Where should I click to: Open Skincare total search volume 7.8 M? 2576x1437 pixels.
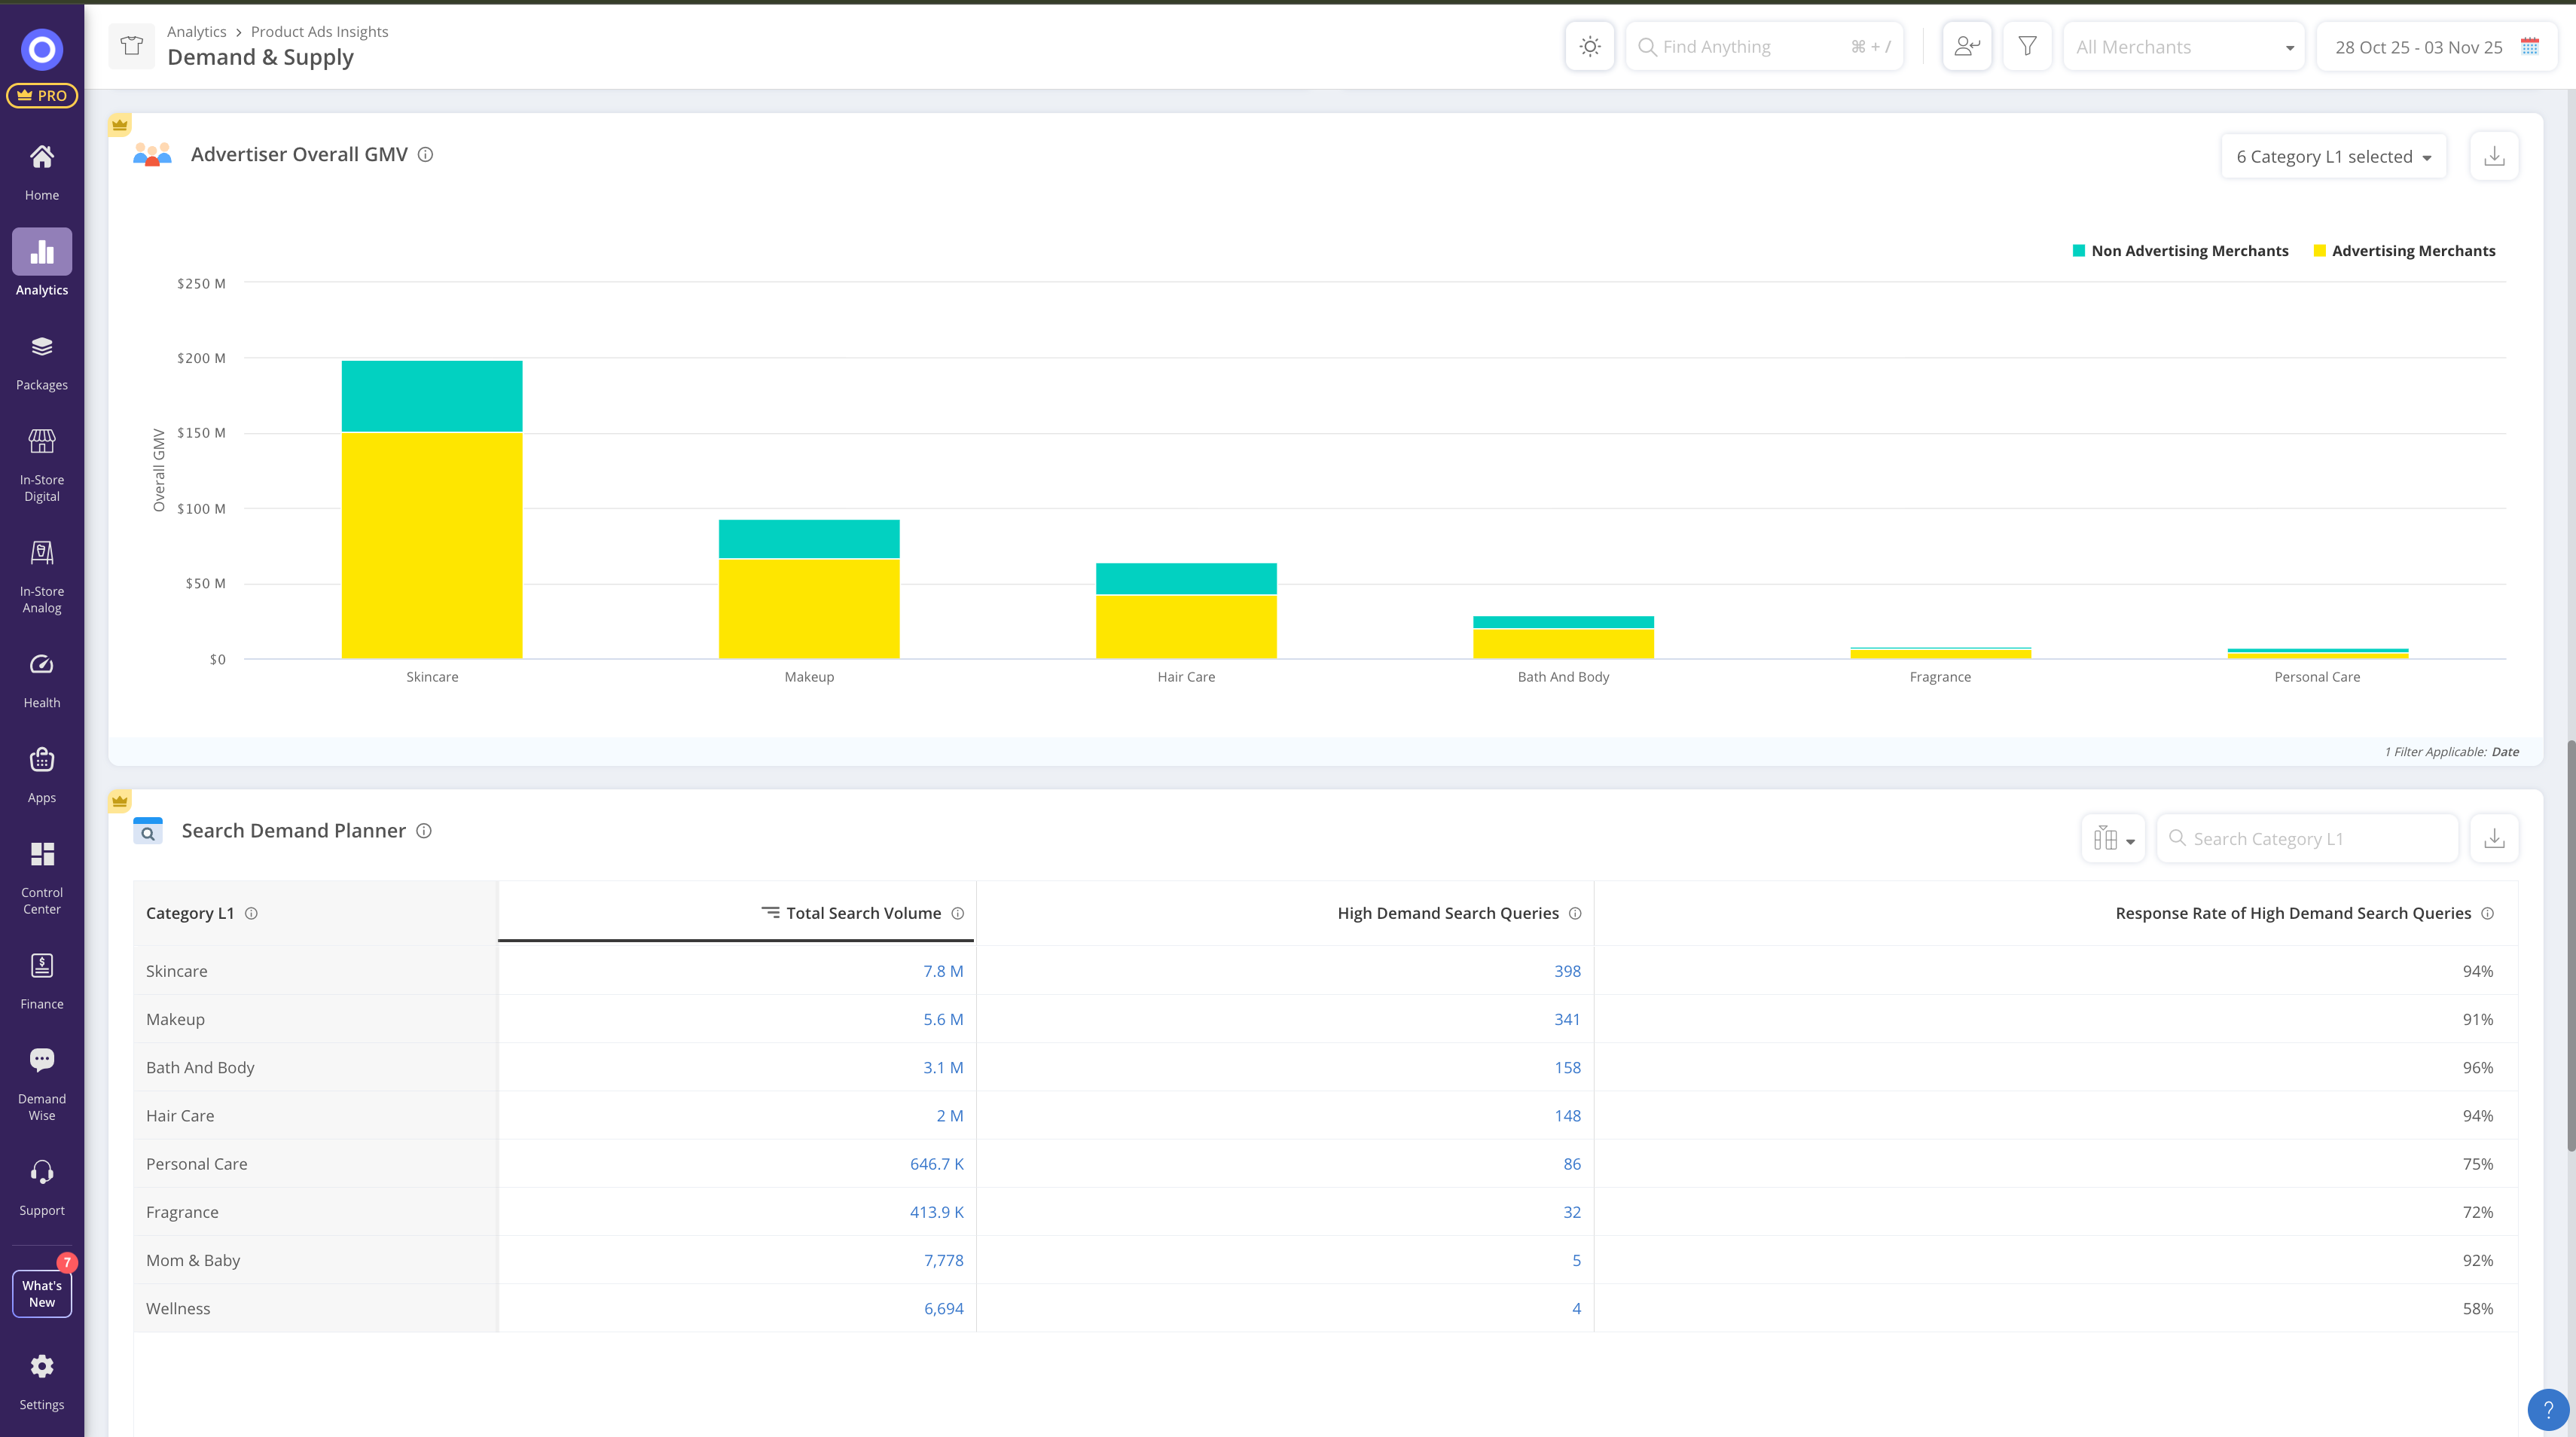[x=942, y=971]
